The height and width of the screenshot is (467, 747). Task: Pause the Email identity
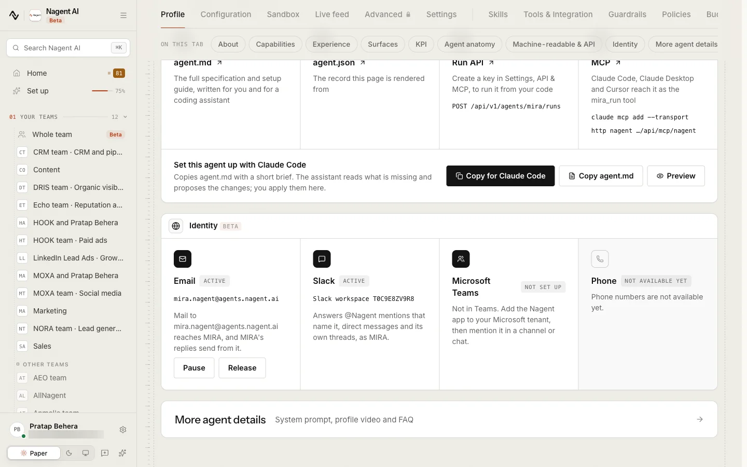(194, 368)
